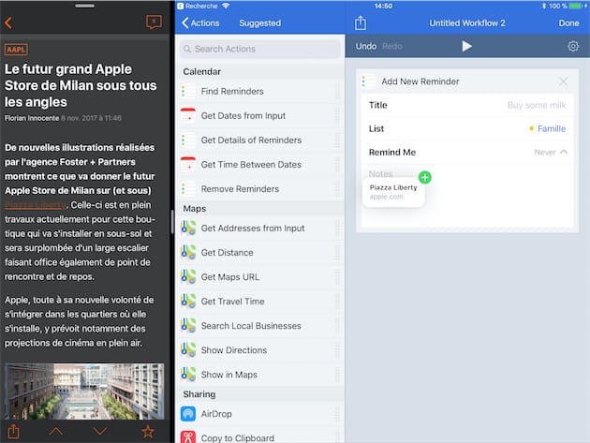Add the Get Distance action
This screenshot has width=590, height=443.
click(260, 253)
